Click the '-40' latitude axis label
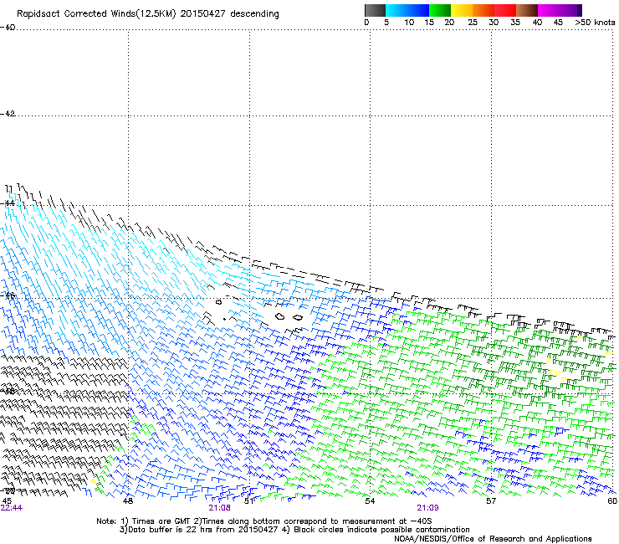Image resolution: width=619 pixels, height=544 pixels. click(x=8, y=28)
